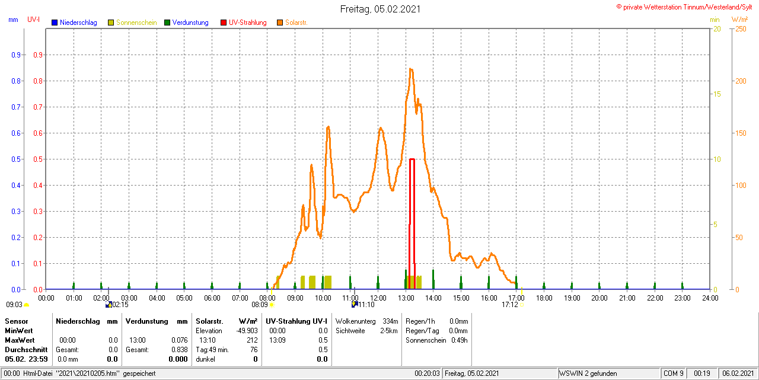Click the 24:00 time axis label
759x380 pixels.
[x=710, y=298]
